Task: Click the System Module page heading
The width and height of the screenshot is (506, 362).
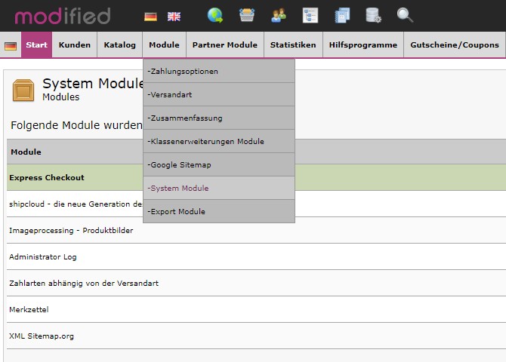Action: [93, 84]
